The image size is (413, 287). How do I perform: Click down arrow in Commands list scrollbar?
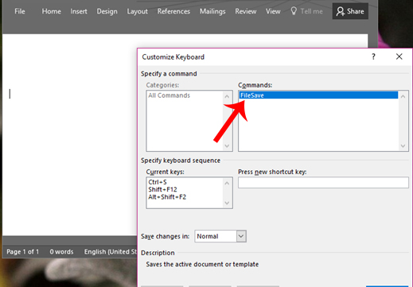tap(403, 145)
